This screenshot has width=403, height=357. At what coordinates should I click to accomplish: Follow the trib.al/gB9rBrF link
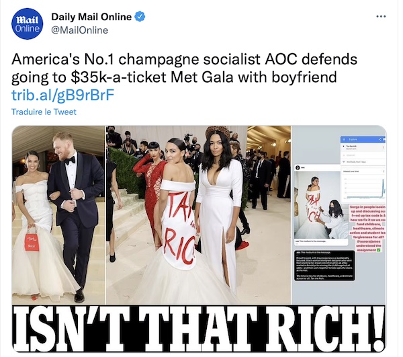[x=63, y=95]
